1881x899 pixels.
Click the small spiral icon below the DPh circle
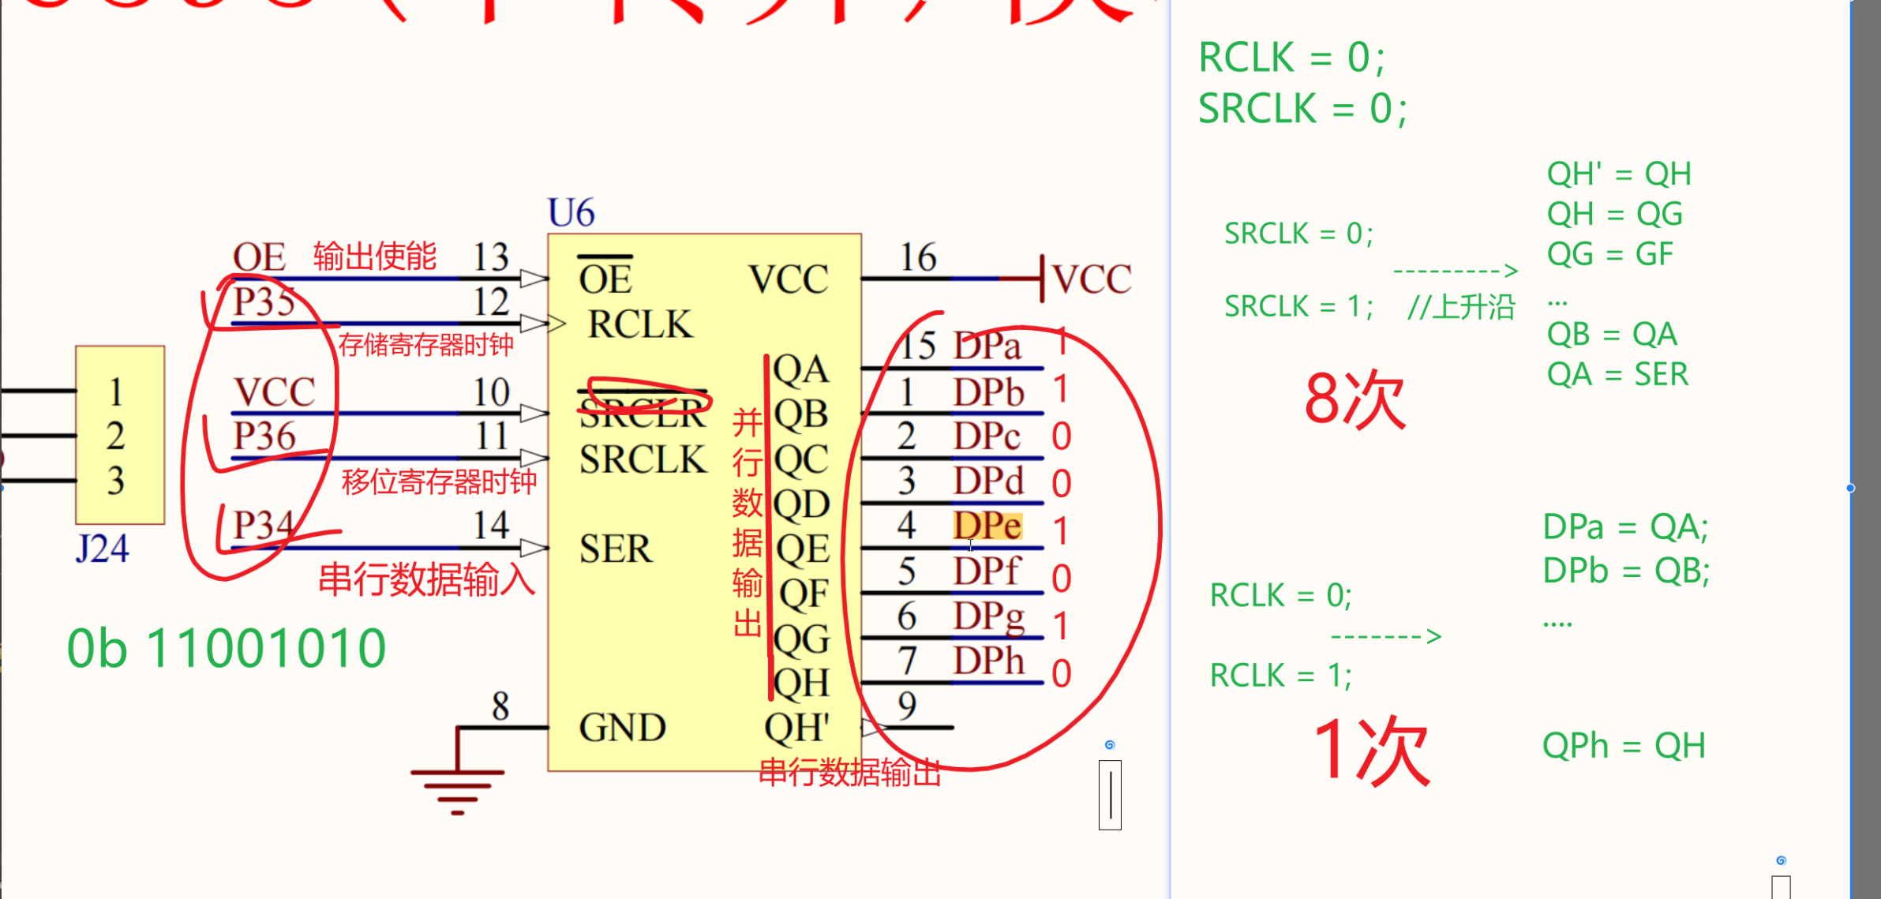1110,745
